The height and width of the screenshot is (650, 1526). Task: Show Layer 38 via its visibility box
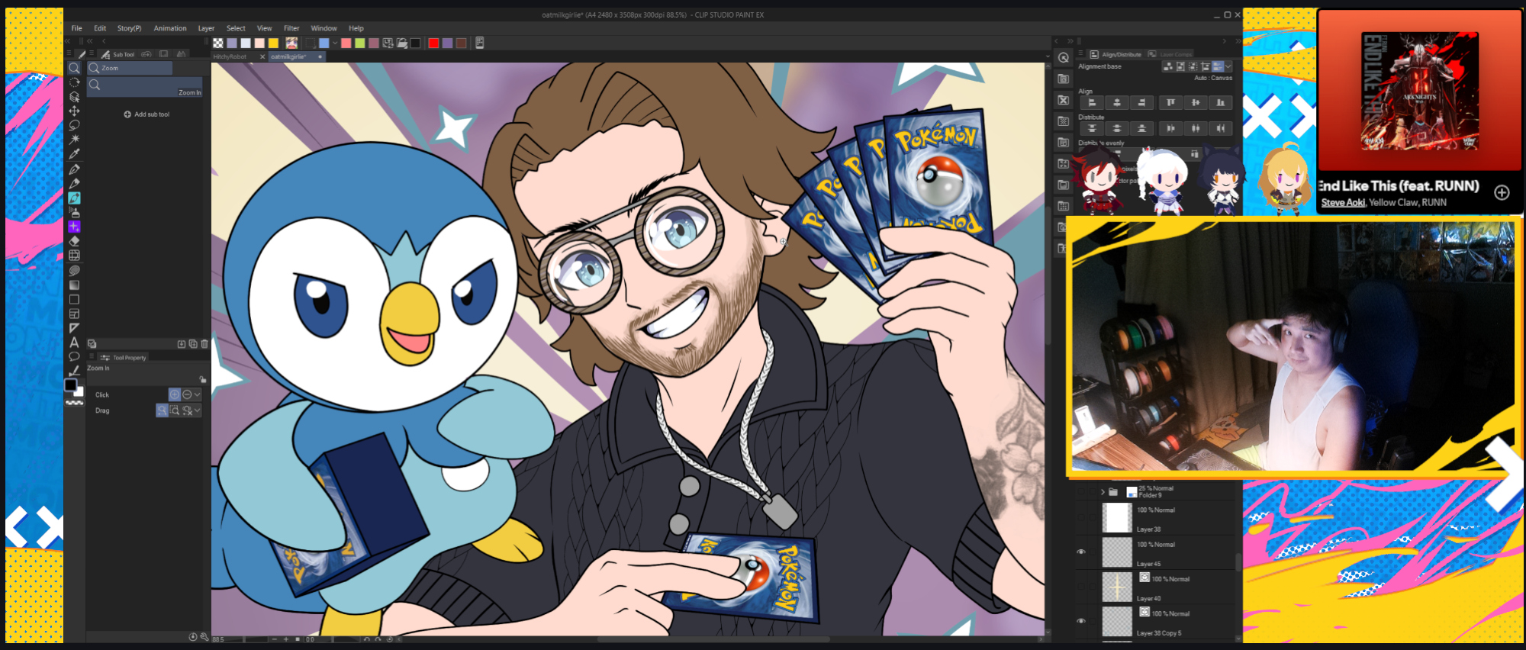pyautogui.click(x=1081, y=517)
